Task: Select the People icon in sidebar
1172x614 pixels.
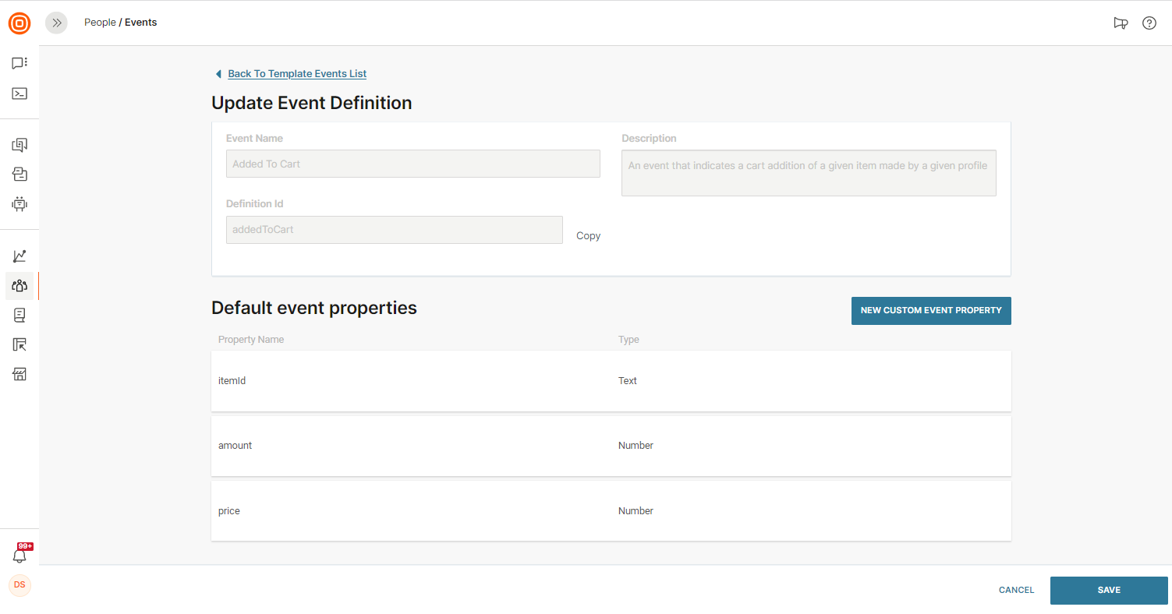Action: [19, 286]
